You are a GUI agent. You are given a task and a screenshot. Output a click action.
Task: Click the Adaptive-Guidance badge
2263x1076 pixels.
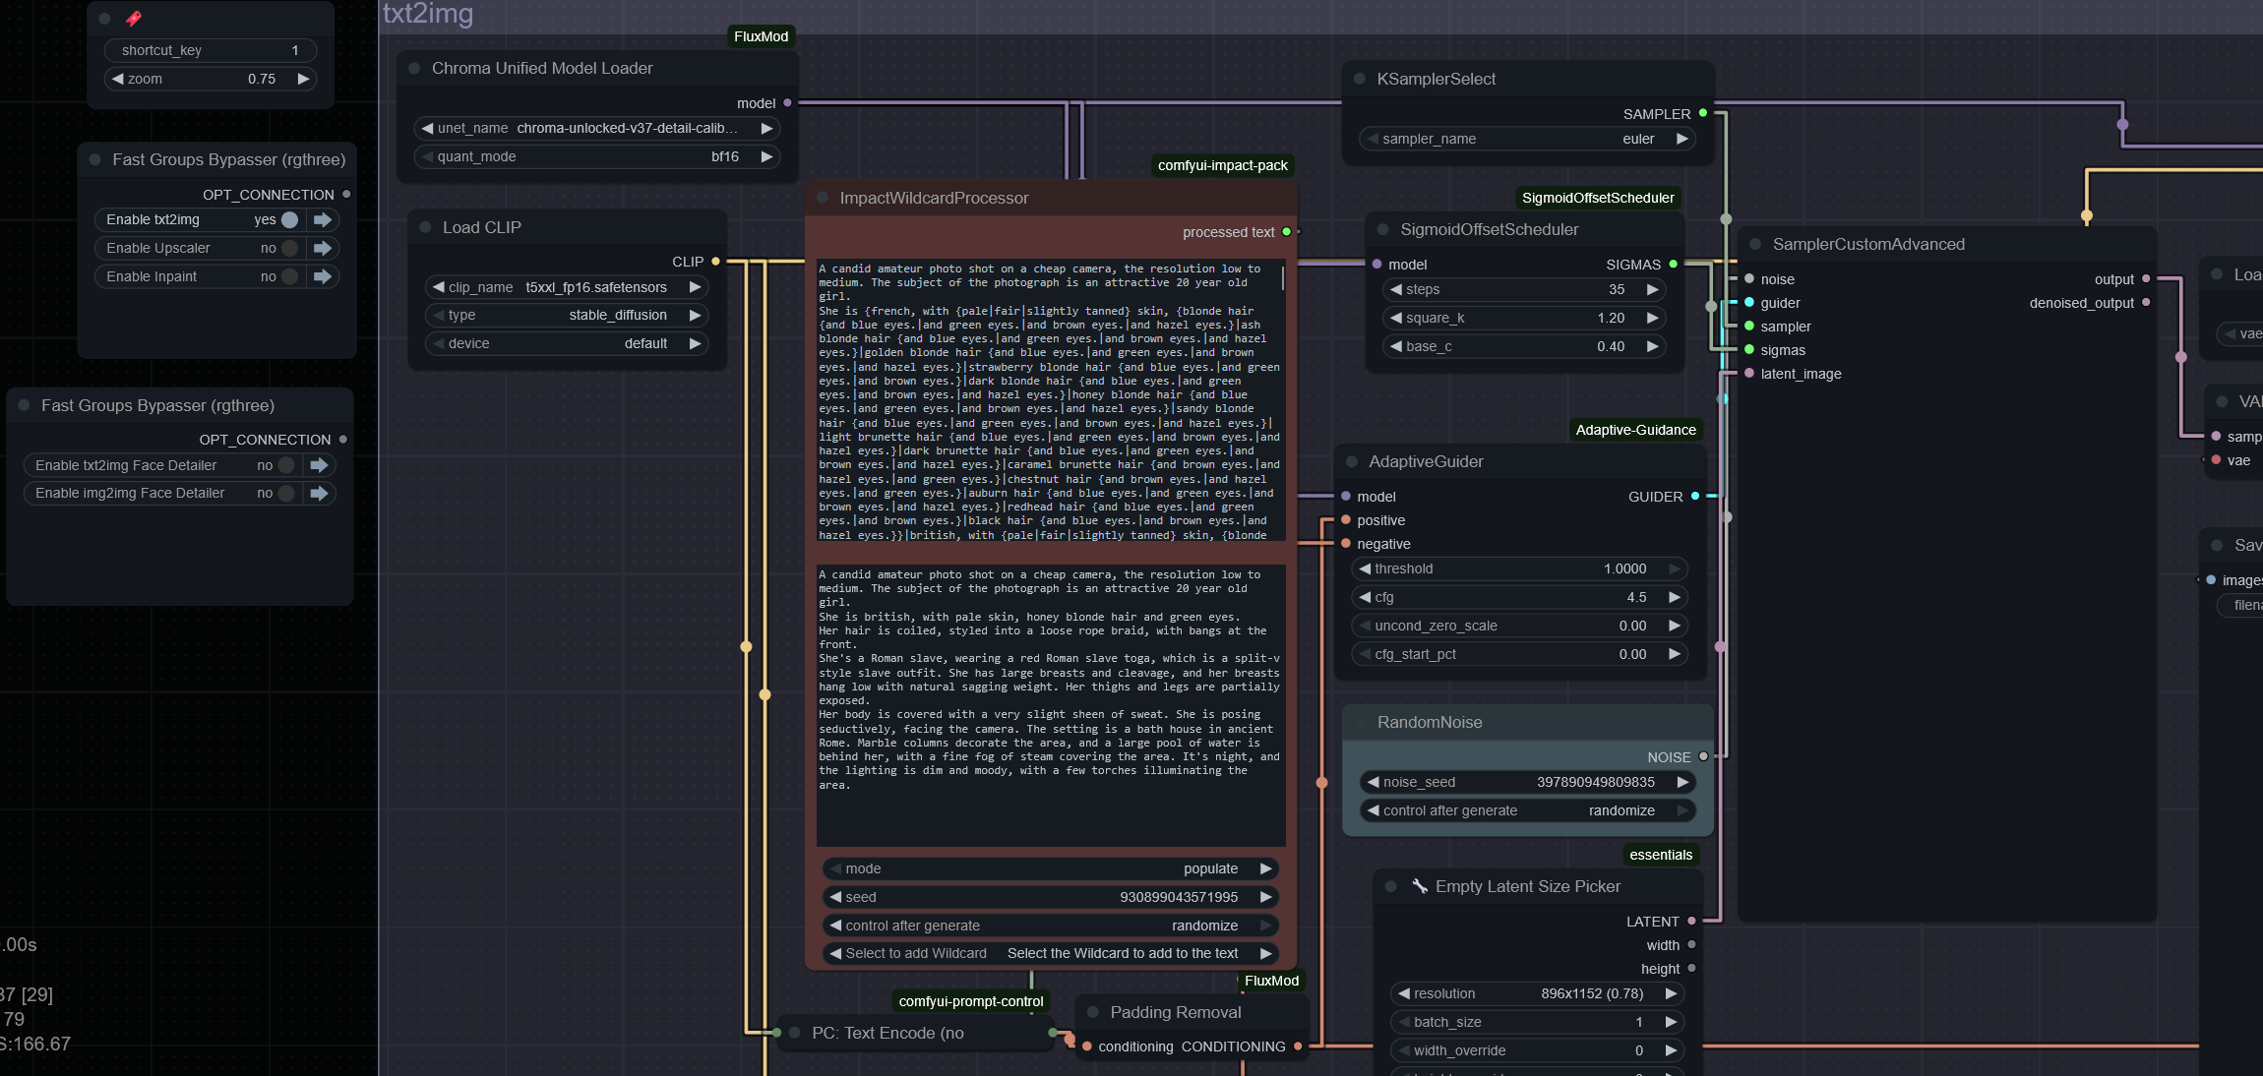pyautogui.click(x=1635, y=430)
